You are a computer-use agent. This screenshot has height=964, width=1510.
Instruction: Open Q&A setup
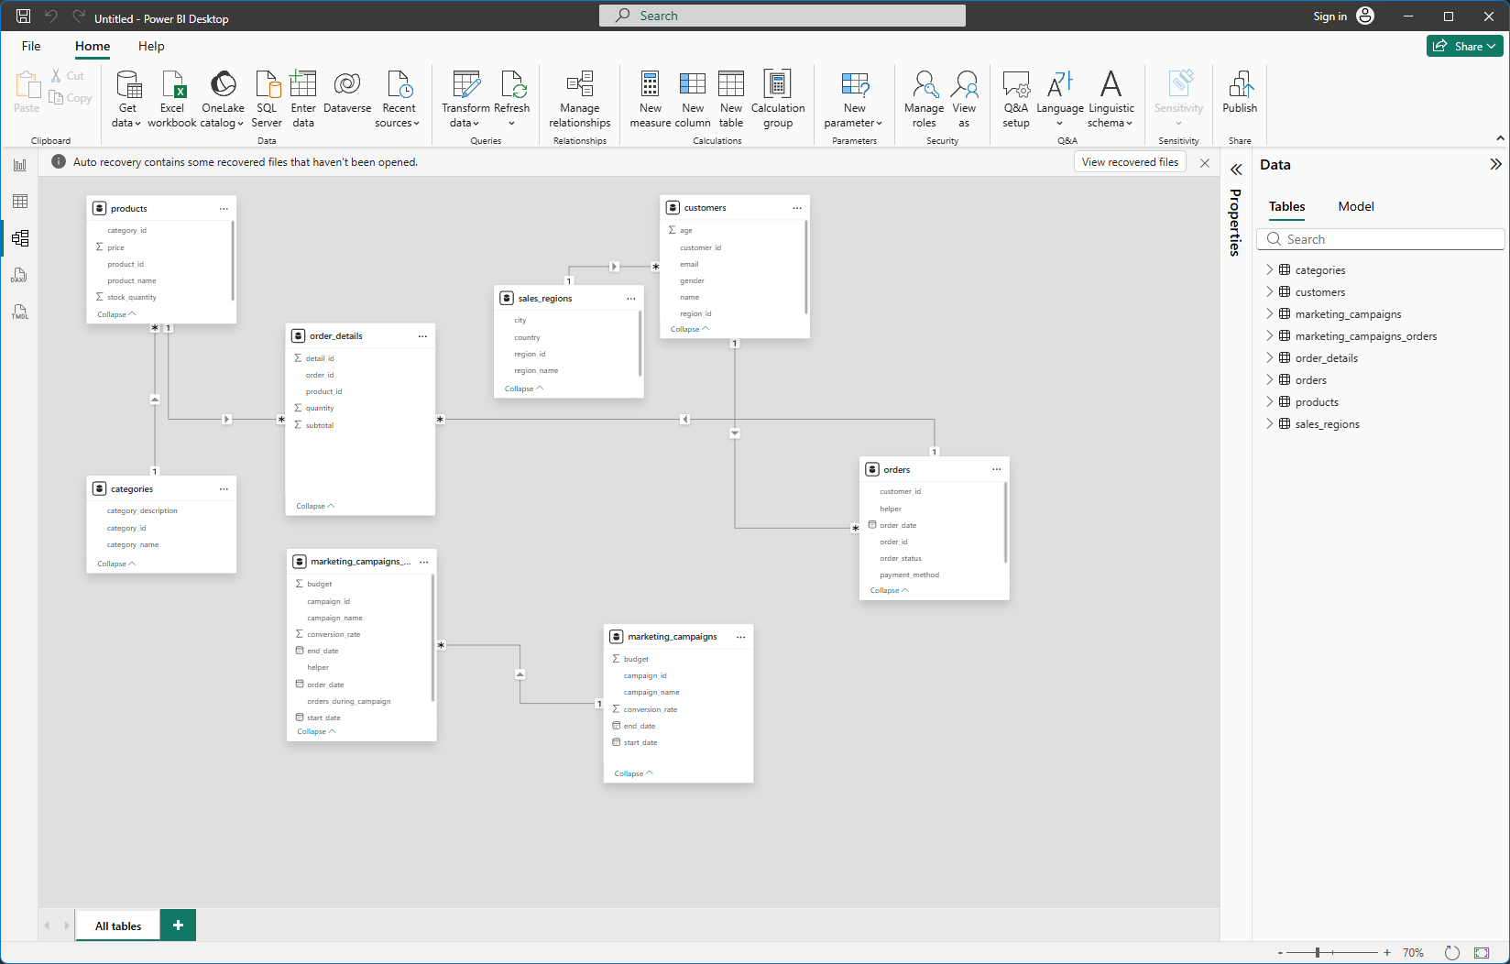pyautogui.click(x=1016, y=99)
